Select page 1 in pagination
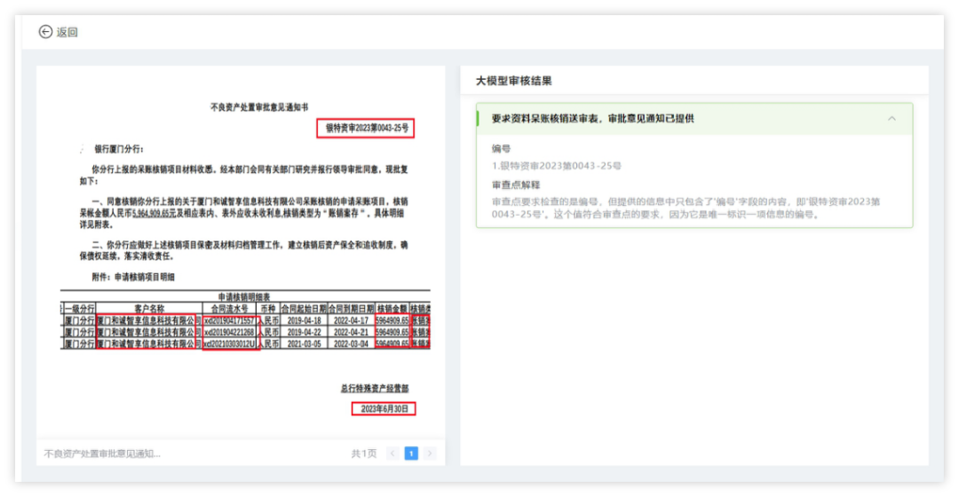959x497 pixels. (x=411, y=454)
